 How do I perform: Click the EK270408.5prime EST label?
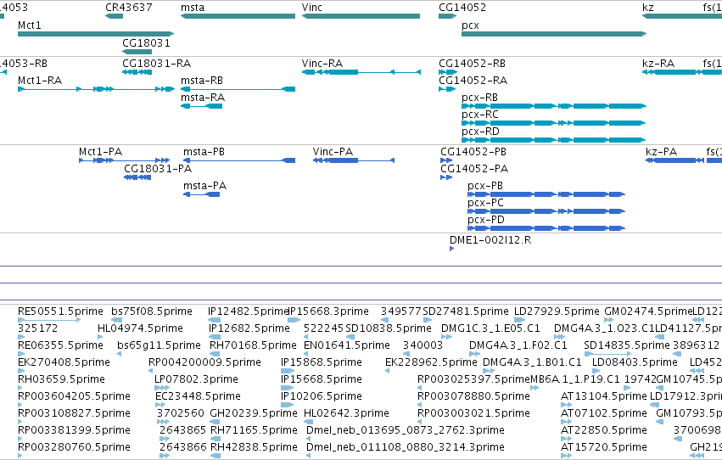pos(64,362)
